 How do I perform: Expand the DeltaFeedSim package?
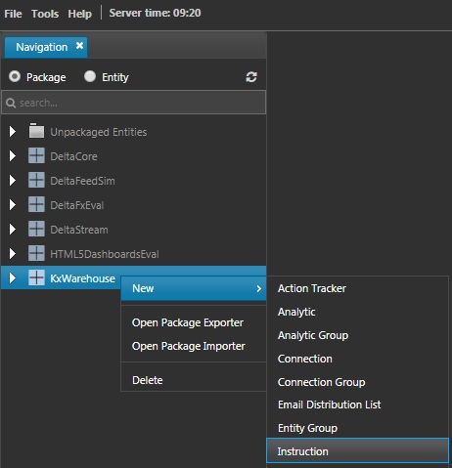tap(13, 180)
